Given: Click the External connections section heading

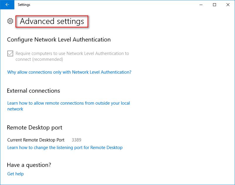Looking at the screenshot, I should pos(33,91).
